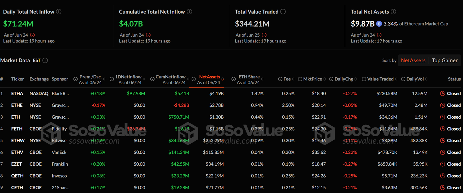
Task: Toggle sort arrows on 1DNetInflow column
Action: pyautogui.click(x=144, y=79)
